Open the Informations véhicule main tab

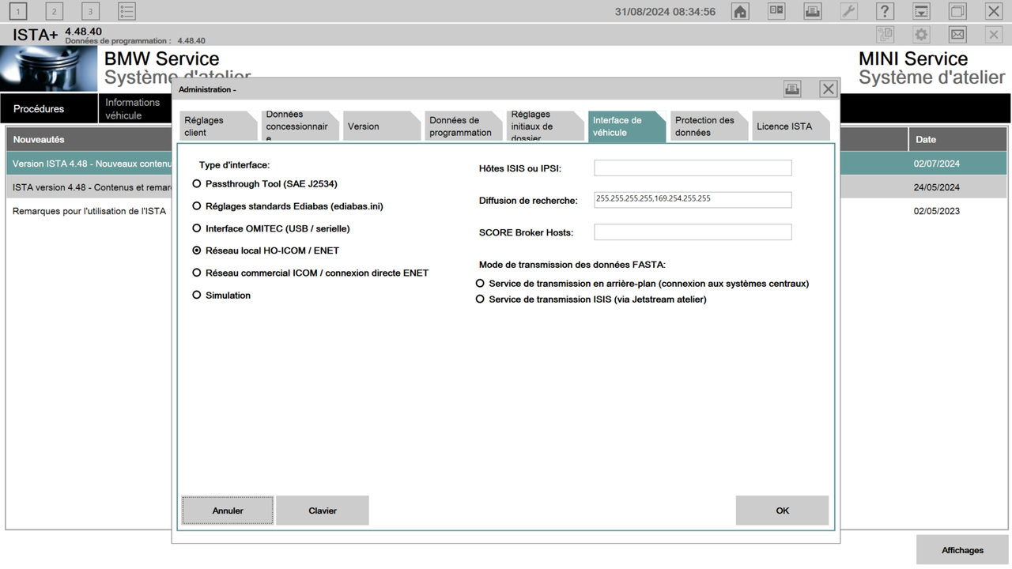point(135,108)
